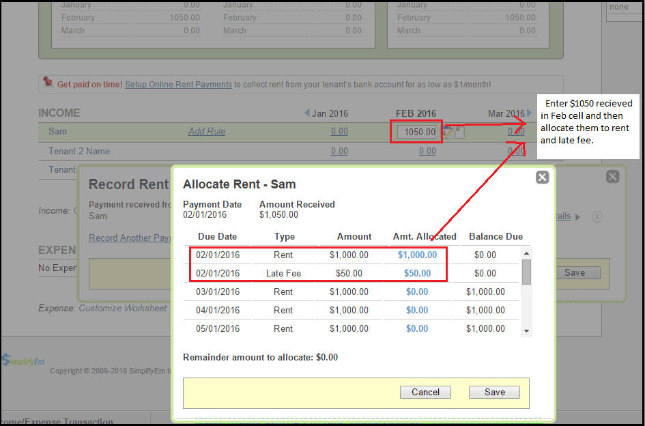
Task: Close the Record Rent dialog behind
Action: [612, 176]
